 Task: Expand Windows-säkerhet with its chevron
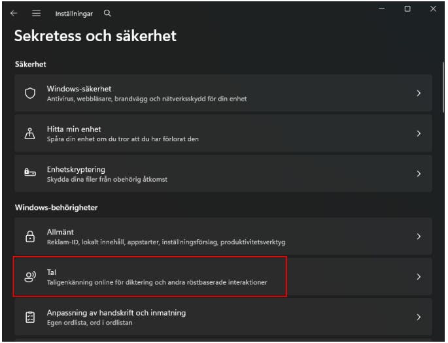tap(419, 93)
